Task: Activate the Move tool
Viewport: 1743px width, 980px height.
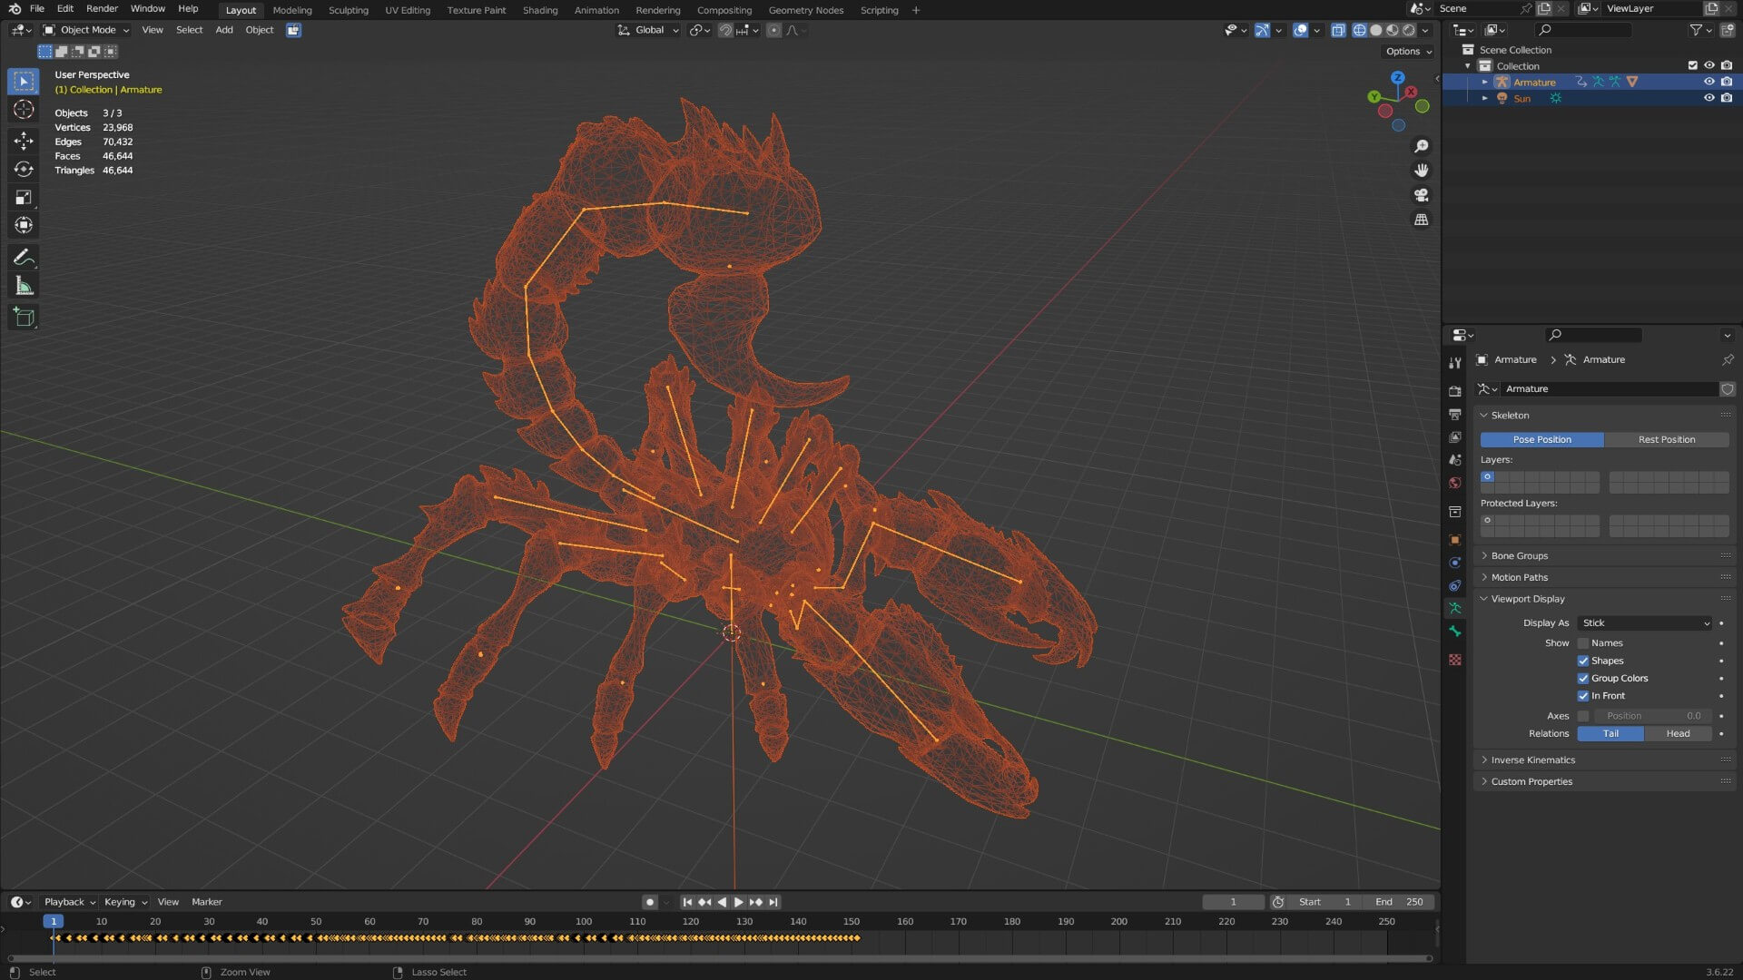Action: (x=24, y=140)
